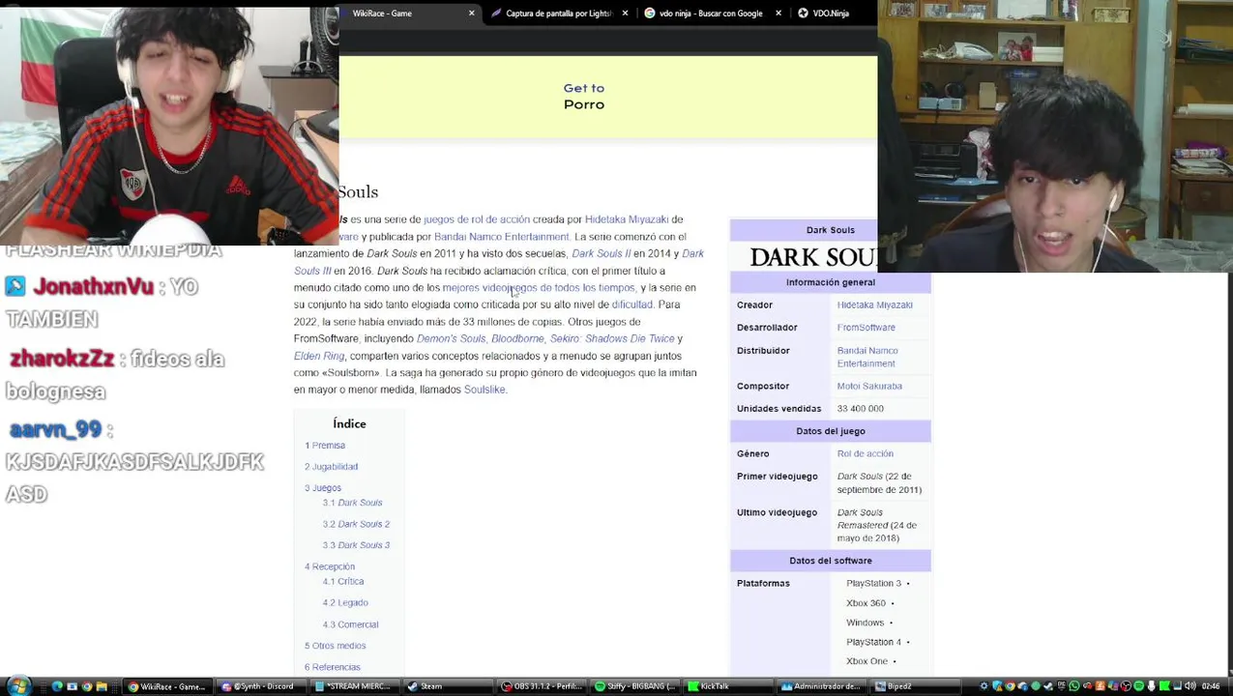Close the Lightshot capture tab
The width and height of the screenshot is (1233, 696).
pyautogui.click(x=625, y=14)
